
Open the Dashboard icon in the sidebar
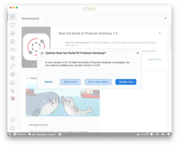pyautogui.click(x=13, y=17)
